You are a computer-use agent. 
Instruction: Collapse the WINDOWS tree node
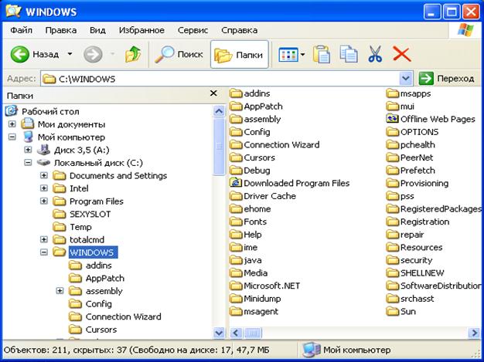[44, 252]
